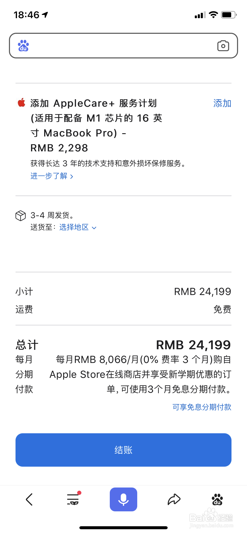Click 添加 to add AppleCare+ plan

coord(222,103)
